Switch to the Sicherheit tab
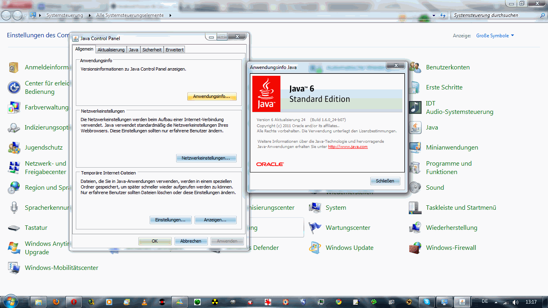 [x=152, y=50]
